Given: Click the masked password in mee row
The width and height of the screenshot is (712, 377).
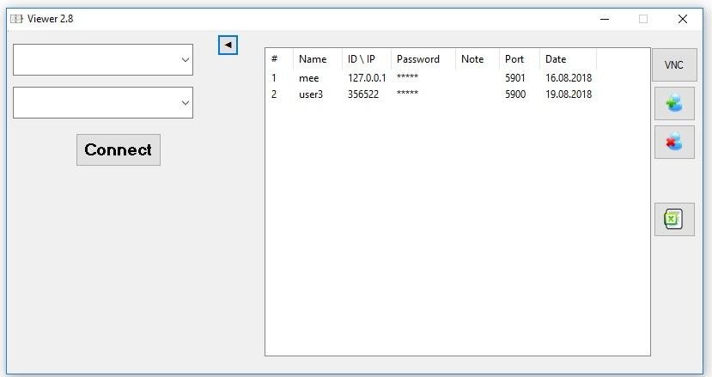Looking at the screenshot, I should (407, 76).
